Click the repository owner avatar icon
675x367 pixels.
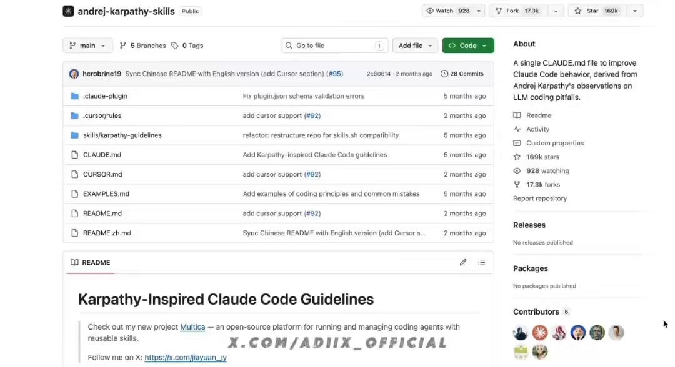pos(69,11)
